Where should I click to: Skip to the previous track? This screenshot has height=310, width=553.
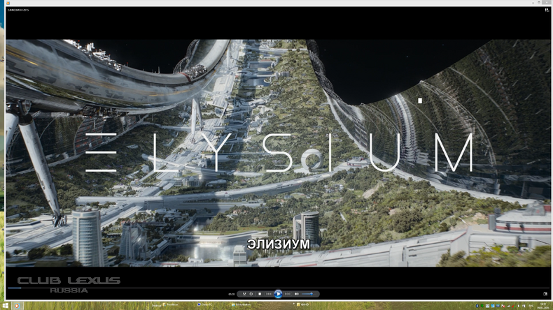(269, 294)
